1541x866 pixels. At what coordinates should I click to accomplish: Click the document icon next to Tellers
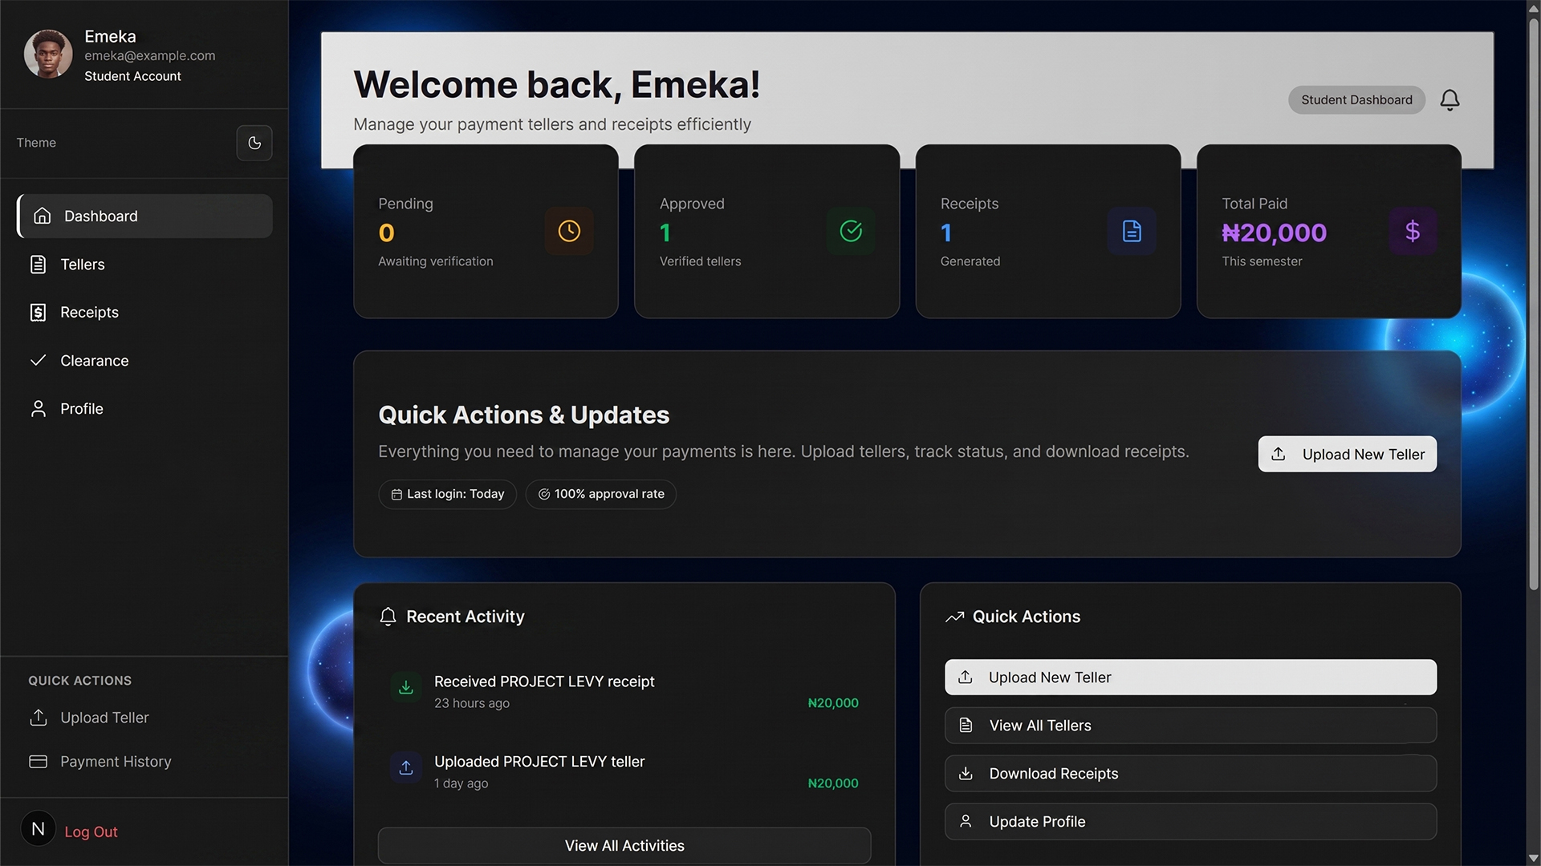(x=38, y=265)
